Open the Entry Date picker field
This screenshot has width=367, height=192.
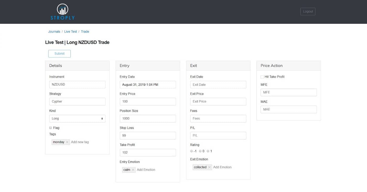tap(148, 84)
